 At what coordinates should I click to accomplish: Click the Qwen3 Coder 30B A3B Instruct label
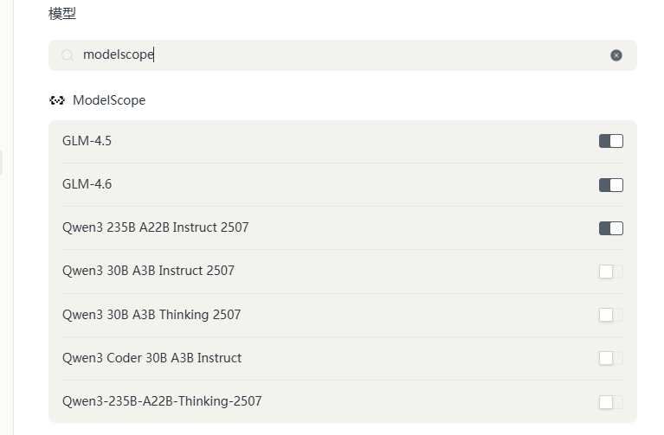(151, 358)
